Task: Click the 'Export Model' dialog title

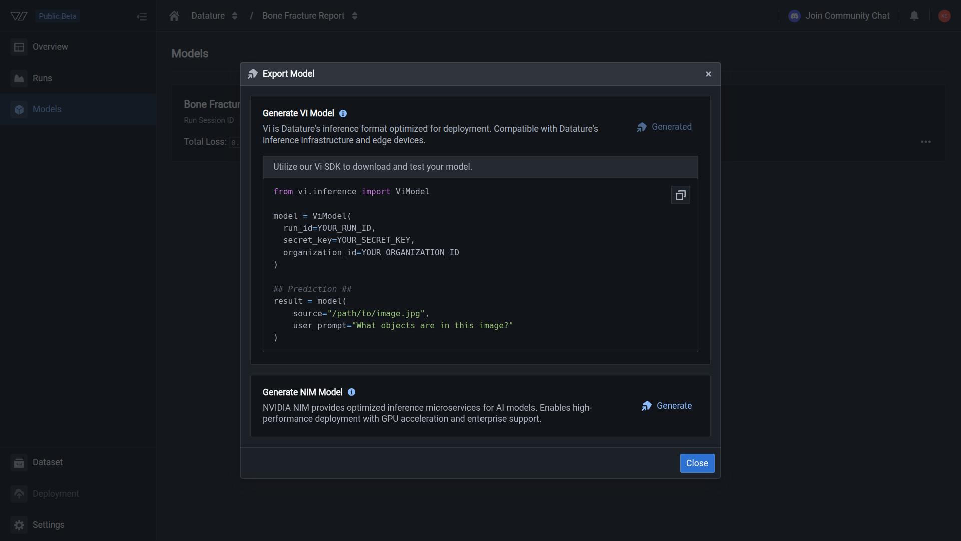Action: click(288, 74)
